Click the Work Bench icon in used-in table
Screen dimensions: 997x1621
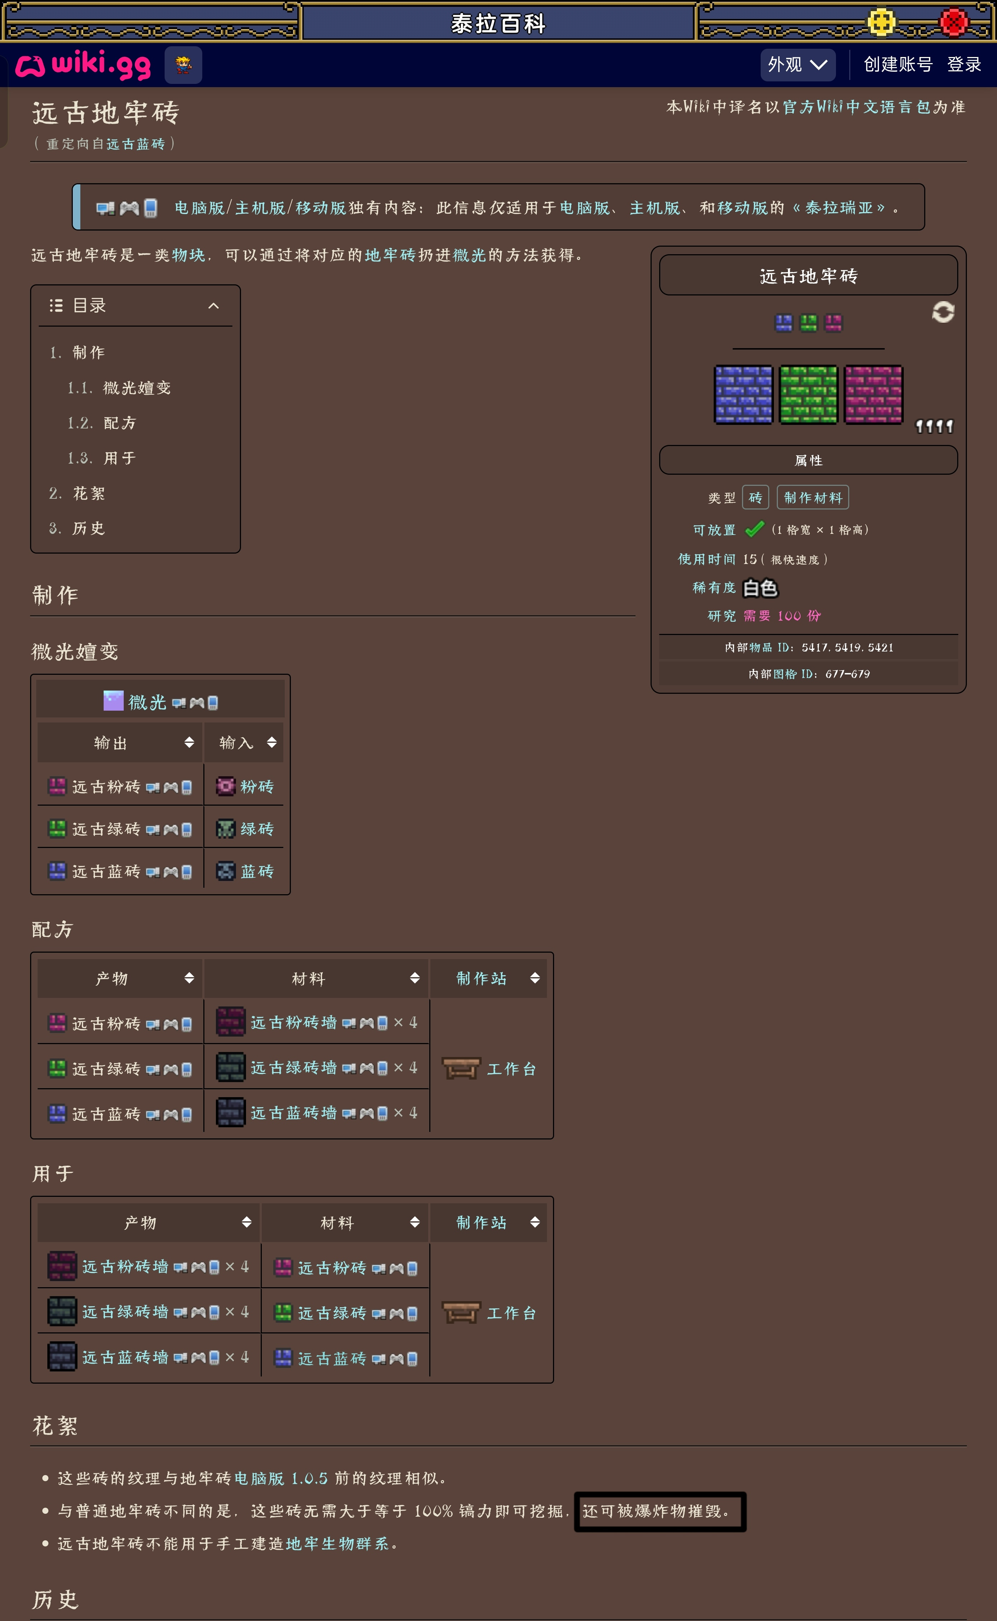[x=462, y=1313]
